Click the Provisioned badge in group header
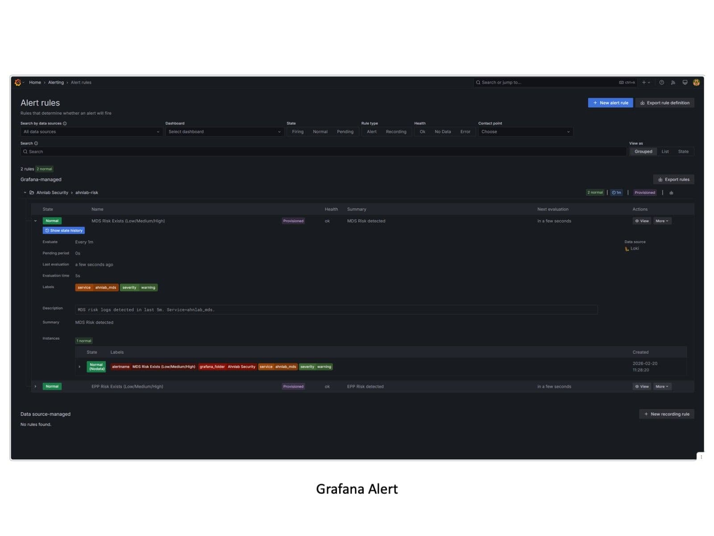714x536 pixels. point(645,193)
